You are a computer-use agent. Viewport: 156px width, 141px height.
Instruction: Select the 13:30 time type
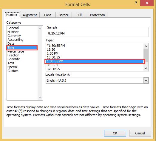point(95,49)
